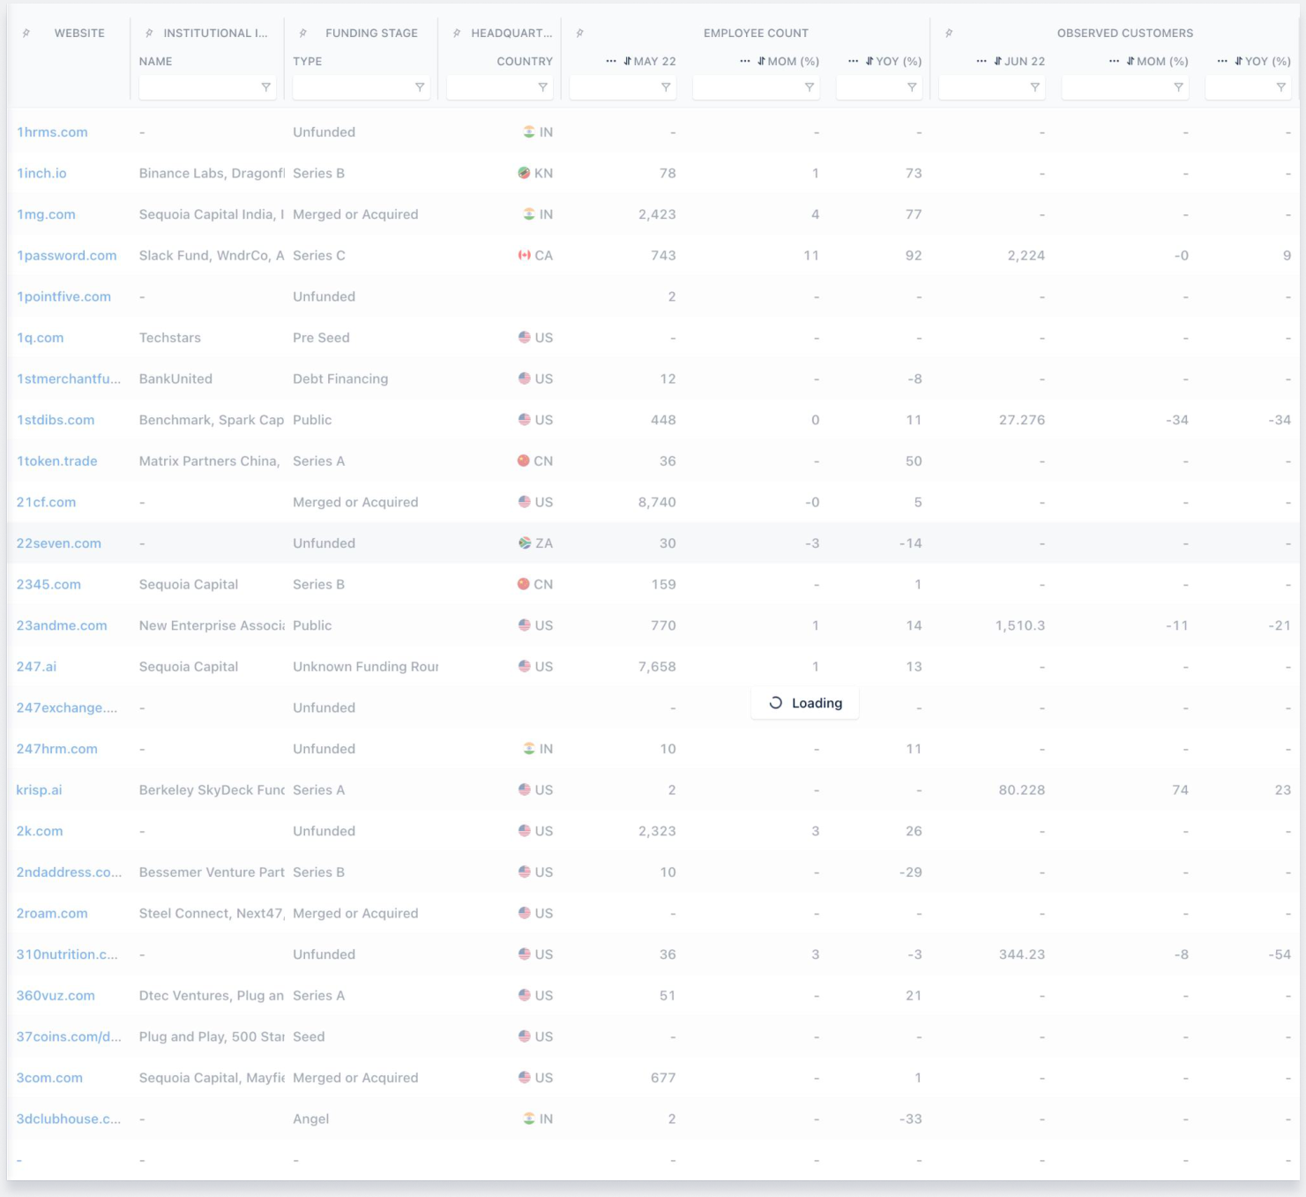Click the 360vuz.com link
Screen dimensions: 1306x1197
[x=56, y=996]
